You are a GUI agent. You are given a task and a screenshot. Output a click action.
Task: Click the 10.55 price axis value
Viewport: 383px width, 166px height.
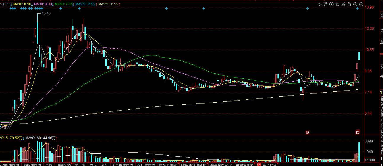370,50
